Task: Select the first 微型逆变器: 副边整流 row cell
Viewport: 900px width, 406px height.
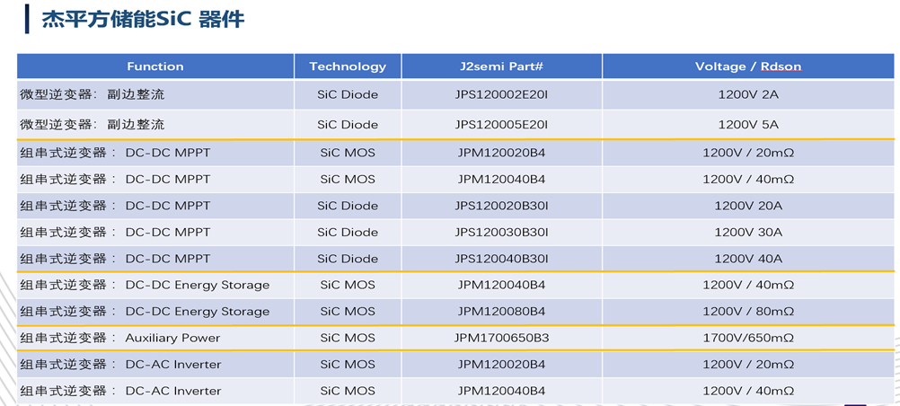Action: 155,94
